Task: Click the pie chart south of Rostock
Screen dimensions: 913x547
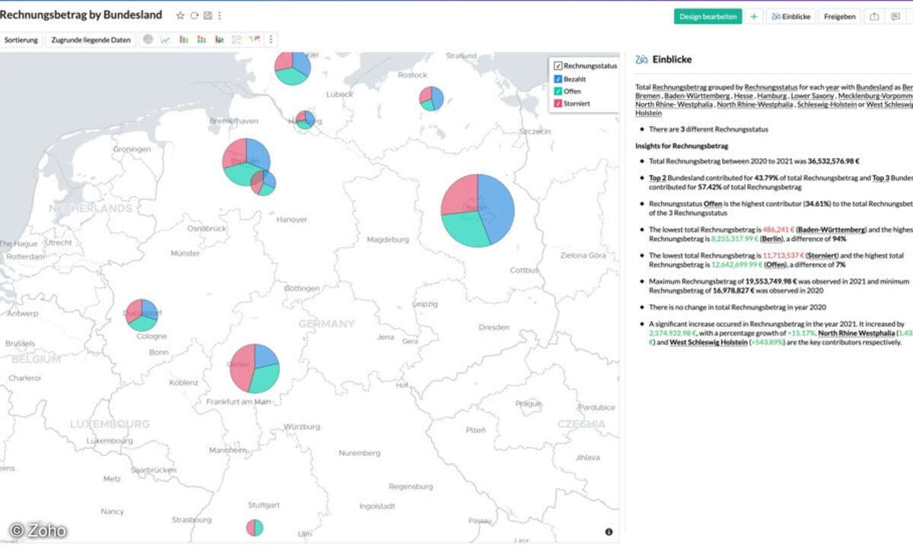Action: click(x=431, y=99)
